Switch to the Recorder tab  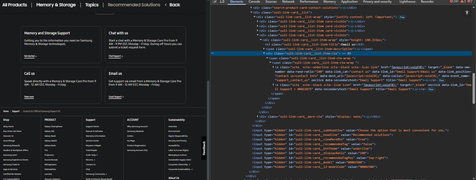pos(427,2)
